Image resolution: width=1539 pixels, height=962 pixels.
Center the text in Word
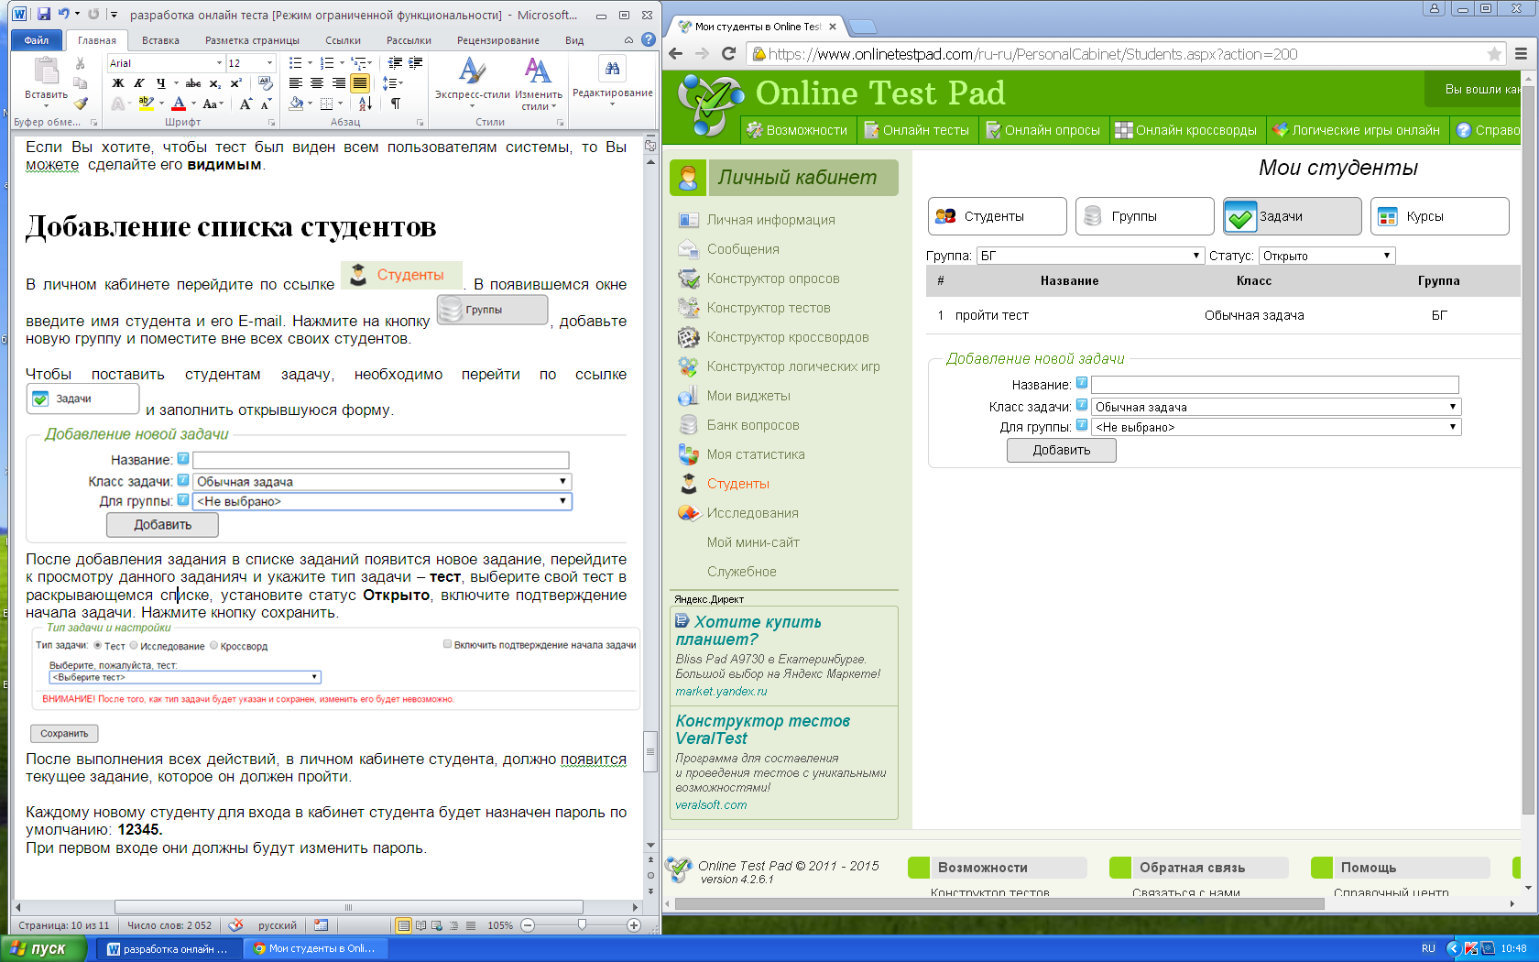click(x=317, y=83)
